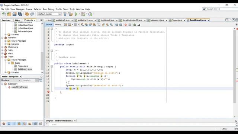Click the Debug Project toolbar icon
This screenshot has height=134, width=238.
point(83,14)
